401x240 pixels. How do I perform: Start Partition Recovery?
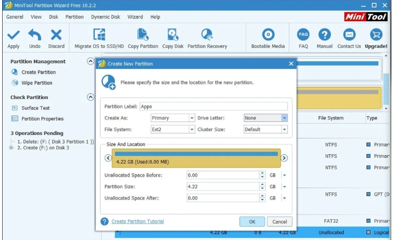[207, 38]
